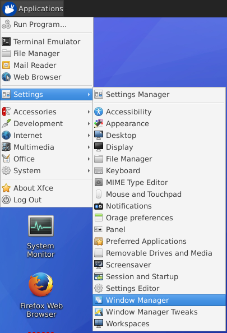Click the Display monitor icon
Viewport: 227px width, 333px height.
coord(99,147)
